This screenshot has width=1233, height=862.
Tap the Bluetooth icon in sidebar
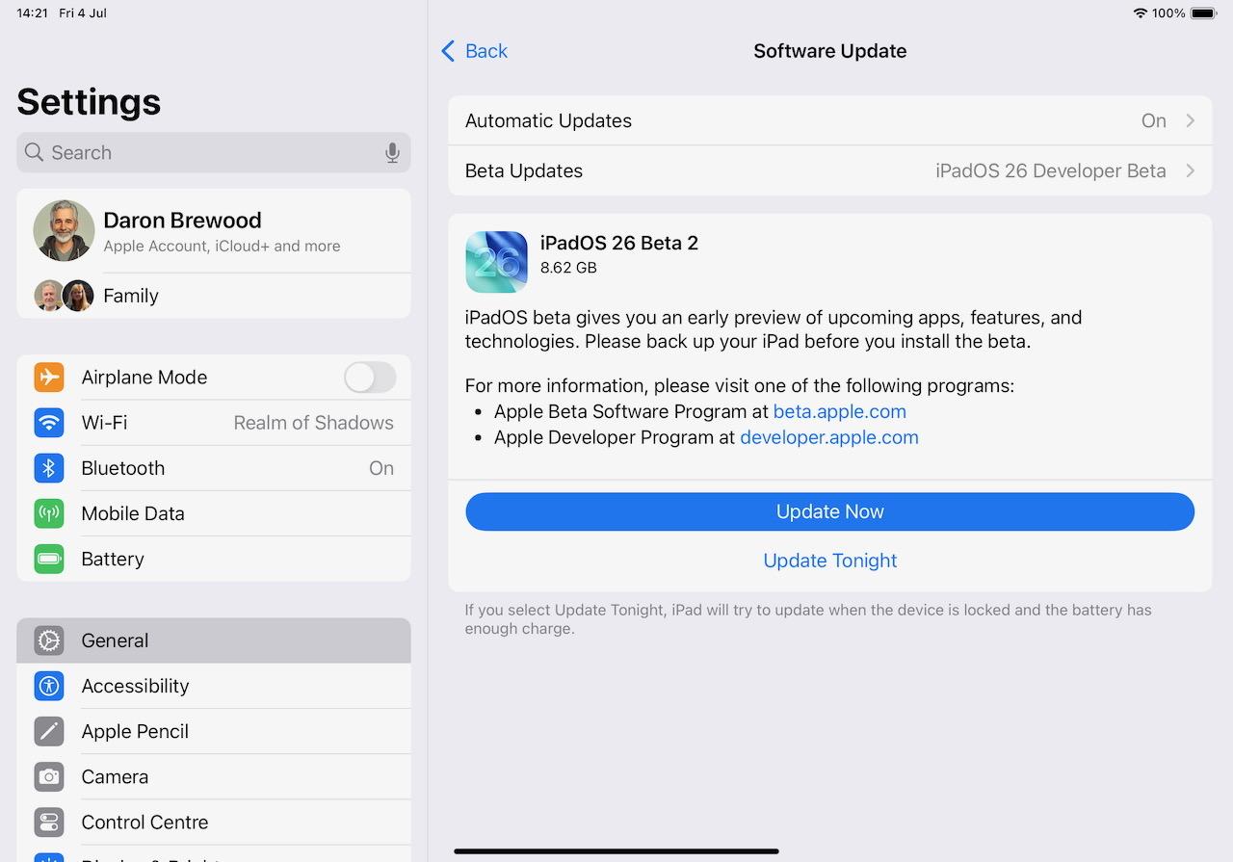[x=49, y=468]
